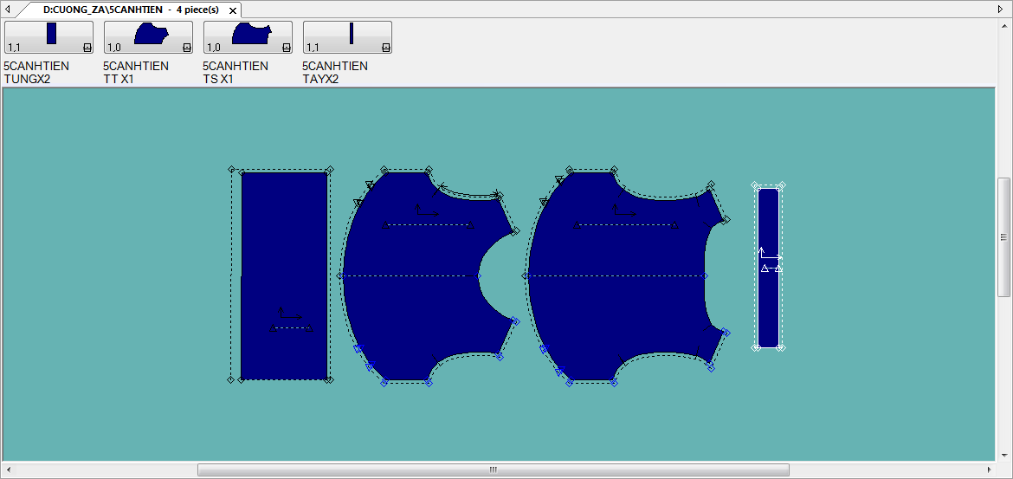The image size is (1013, 479).
Task: Click the curved double-arrow on the shoulder seam
Action: (468, 189)
